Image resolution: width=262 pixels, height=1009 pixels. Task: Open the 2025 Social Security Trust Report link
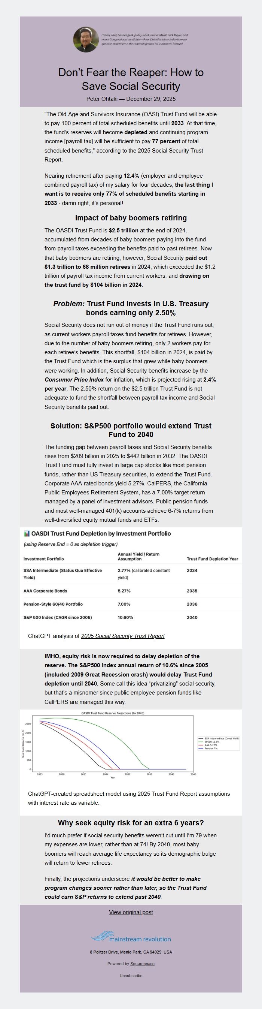pos(170,151)
